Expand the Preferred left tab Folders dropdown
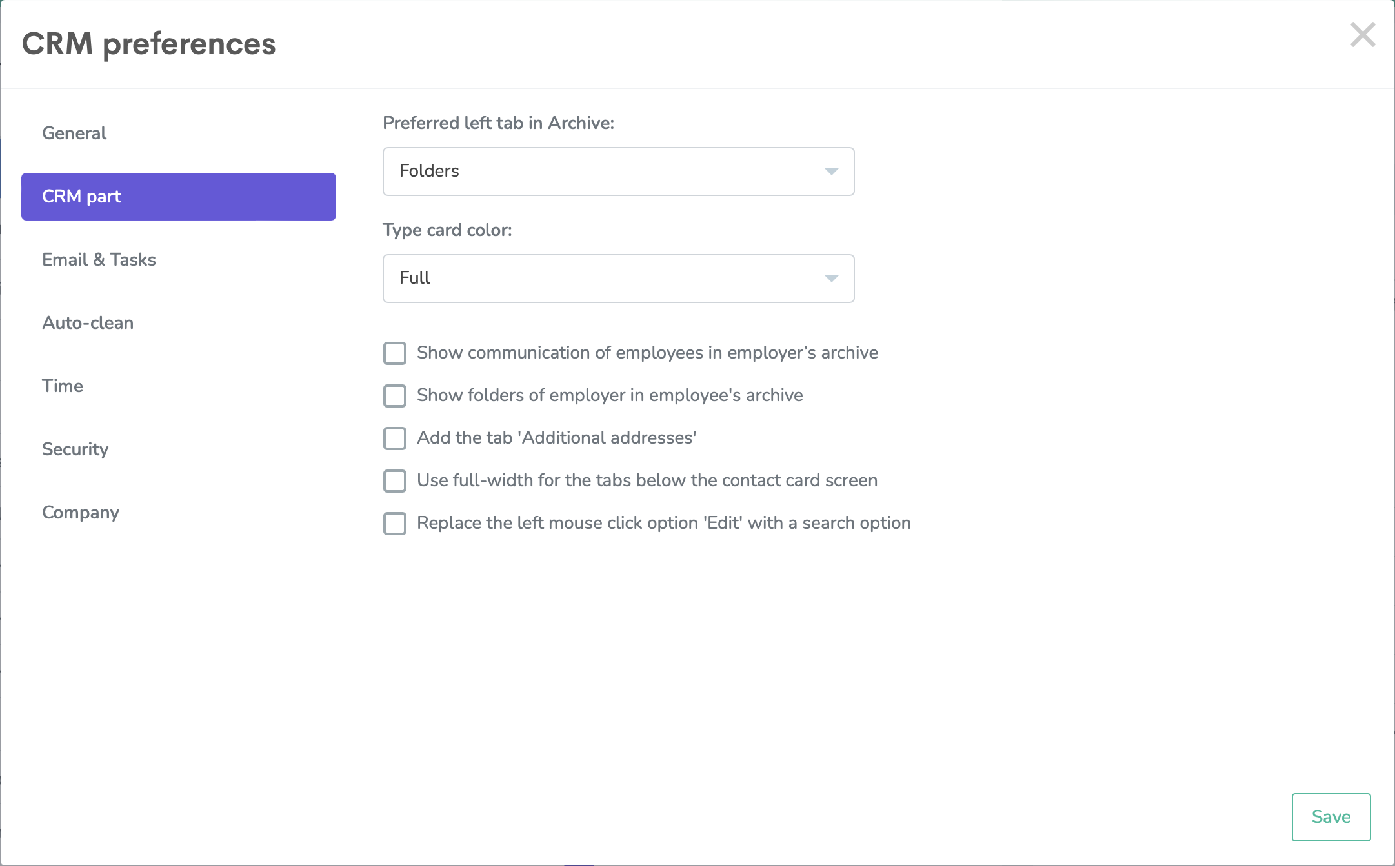The width and height of the screenshot is (1395, 866). 617,172
